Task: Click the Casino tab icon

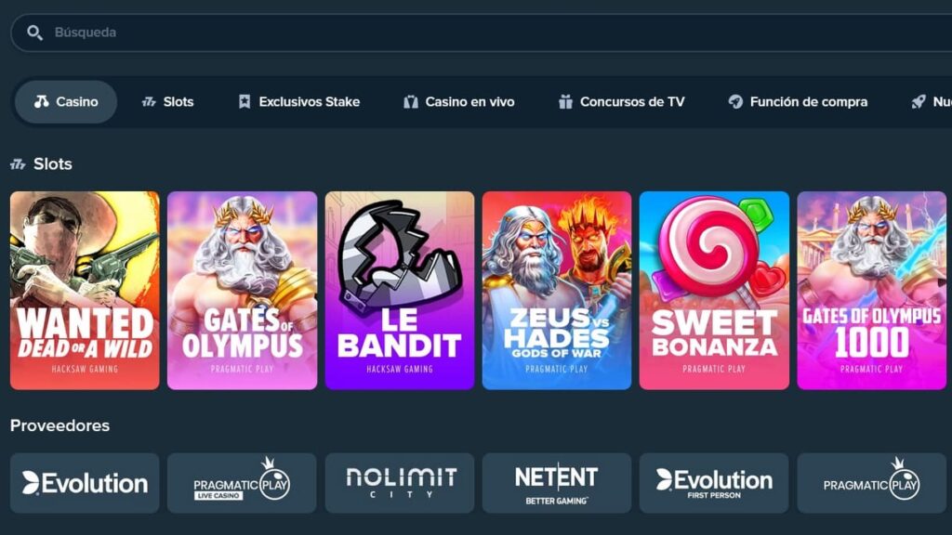Action: pyautogui.click(x=41, y=102)
